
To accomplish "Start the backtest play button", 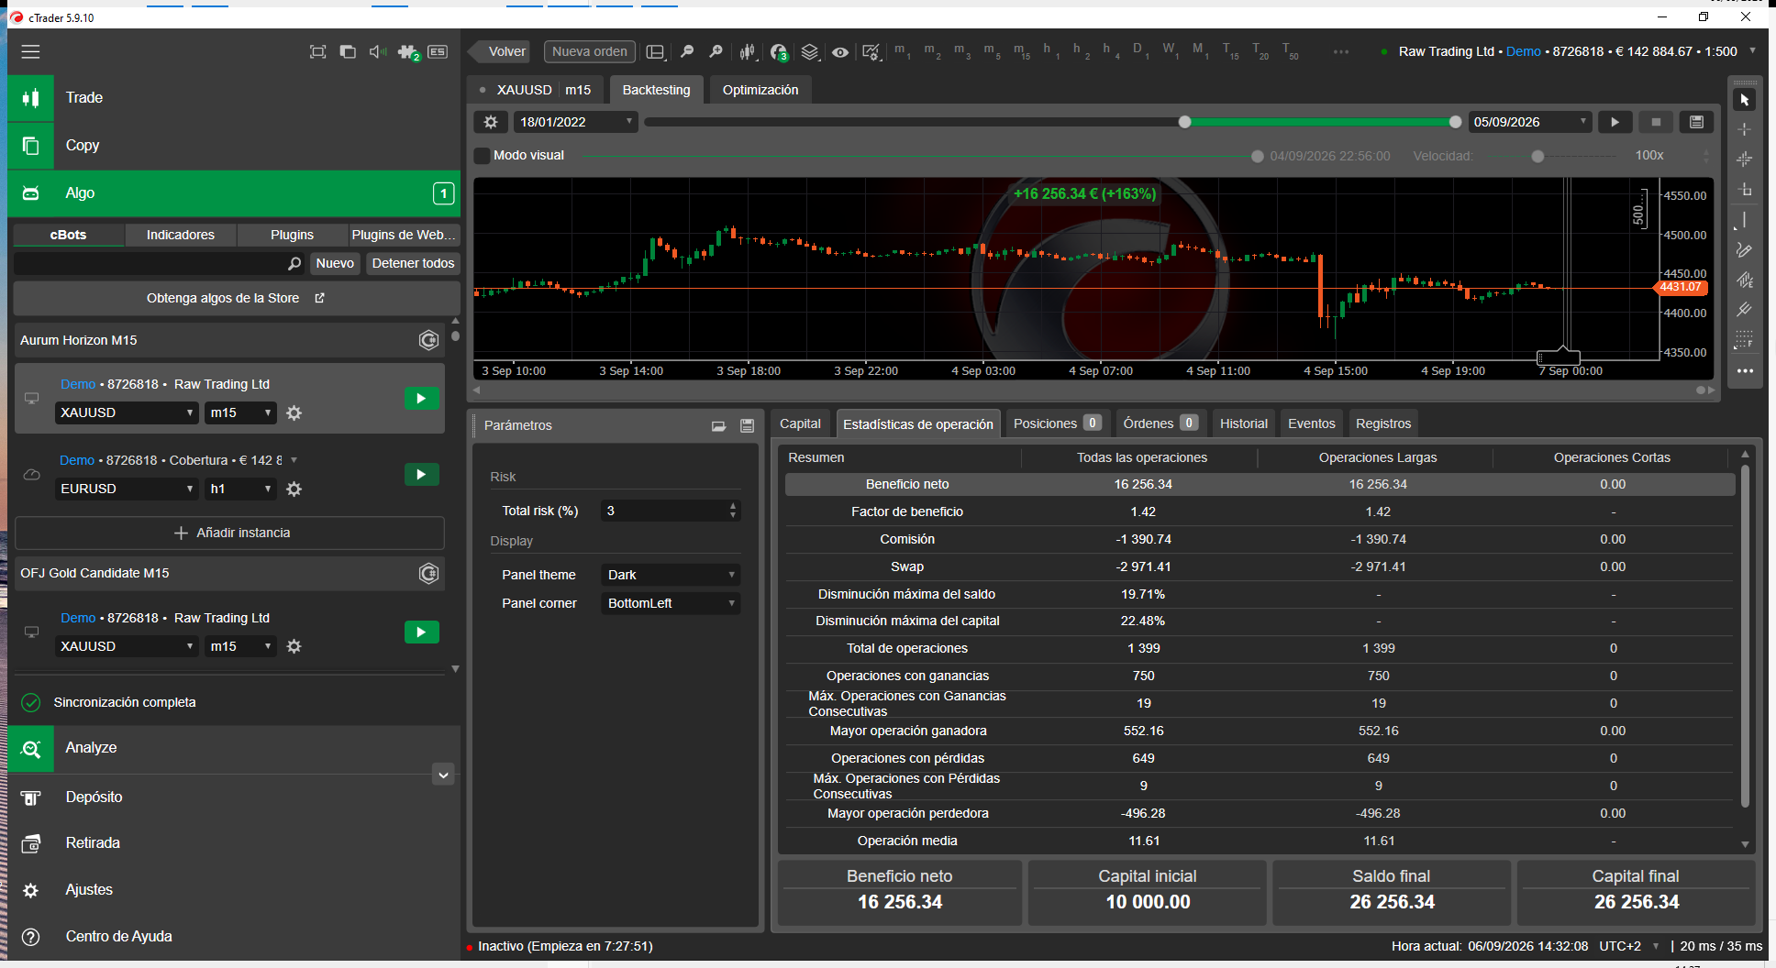I will coord(1615,122).
